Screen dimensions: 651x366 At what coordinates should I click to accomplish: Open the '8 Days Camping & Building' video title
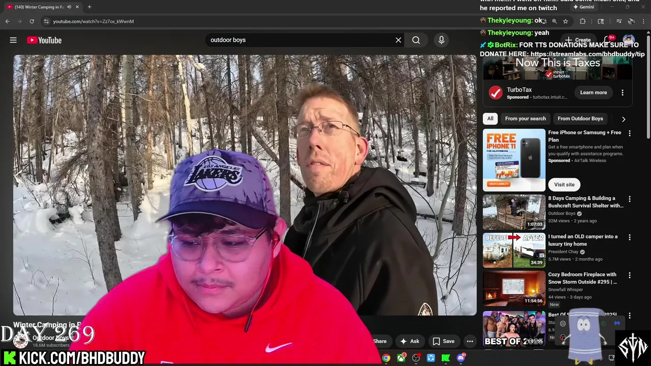pos(585,202)
